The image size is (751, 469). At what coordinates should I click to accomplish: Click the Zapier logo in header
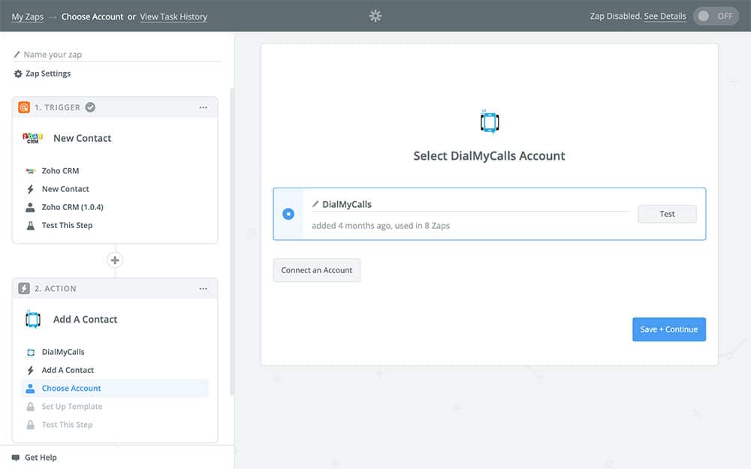(375, 16)
